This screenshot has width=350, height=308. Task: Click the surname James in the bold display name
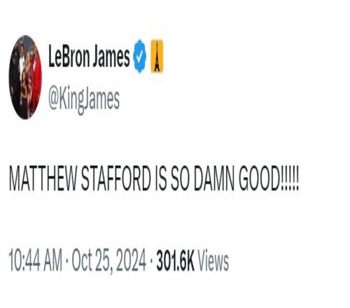pos(111,56)
